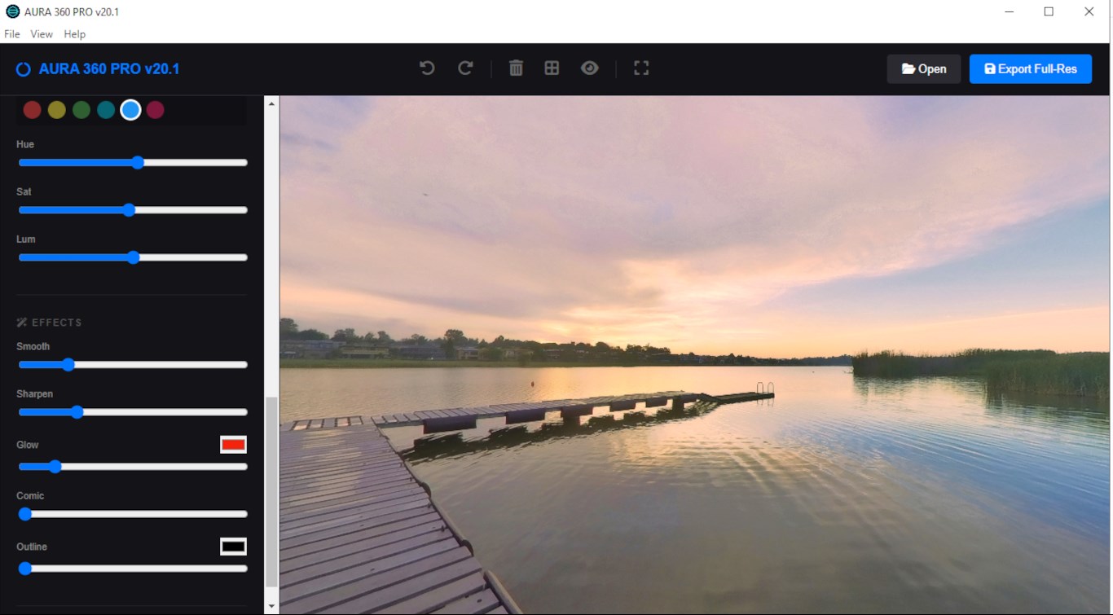Click the Comic slider handle

[x=25, y=514]
